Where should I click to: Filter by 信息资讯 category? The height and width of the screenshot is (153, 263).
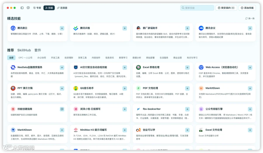pyautogui.click(x=110, y=58)
